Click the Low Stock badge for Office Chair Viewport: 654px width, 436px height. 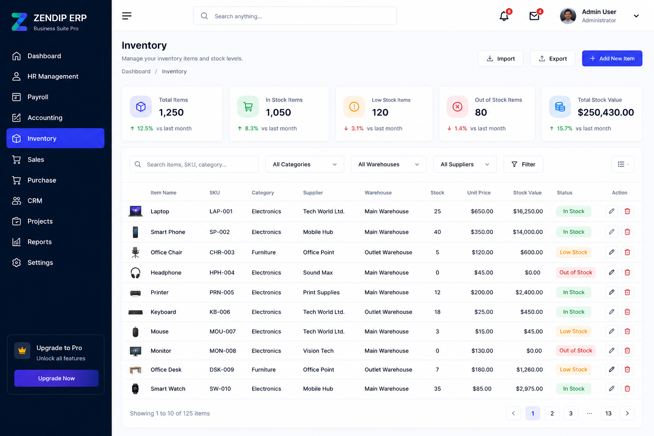pyautogui.click(x=574, y=252)
